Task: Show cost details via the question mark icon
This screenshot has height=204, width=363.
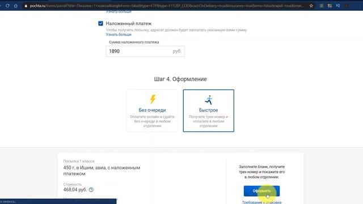Action: [91, 190]
